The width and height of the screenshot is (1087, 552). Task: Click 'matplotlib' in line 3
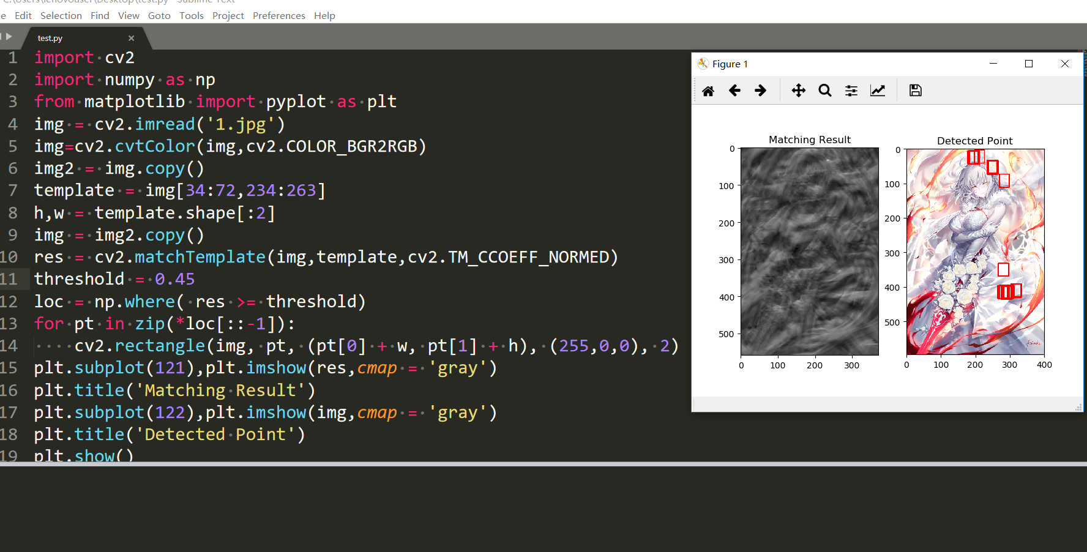(x=135, y=102)
